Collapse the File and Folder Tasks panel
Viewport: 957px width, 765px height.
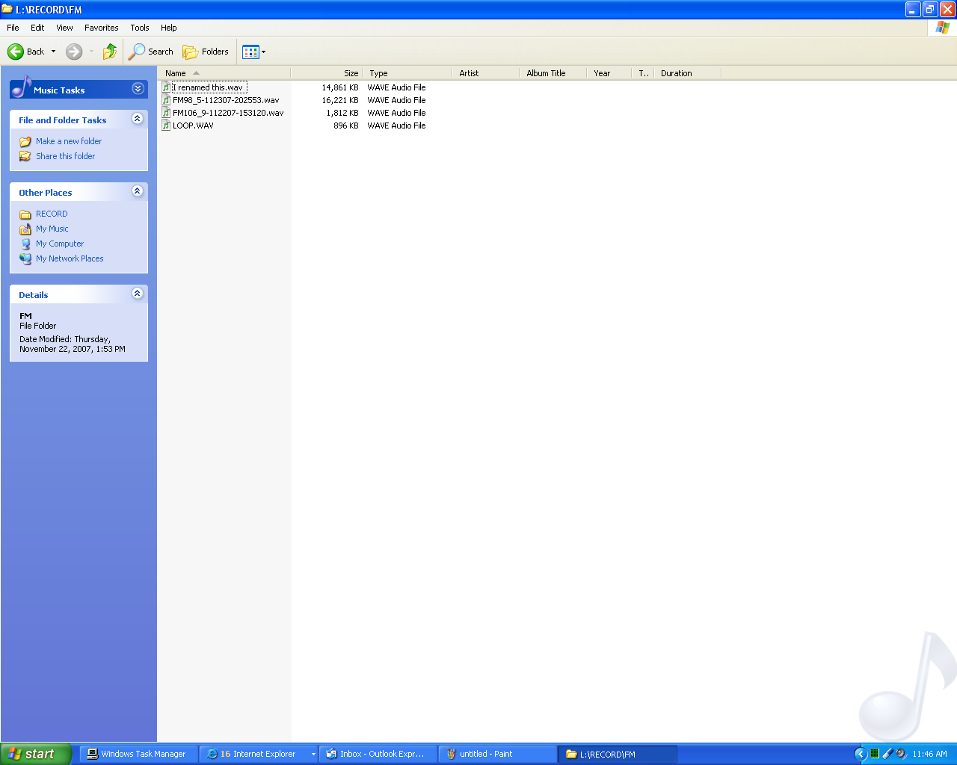(137, 119)
